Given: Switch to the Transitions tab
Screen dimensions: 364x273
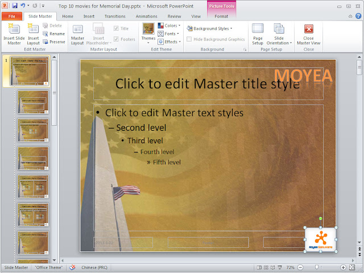Looking at the screenshot, I should pos(115,16).
